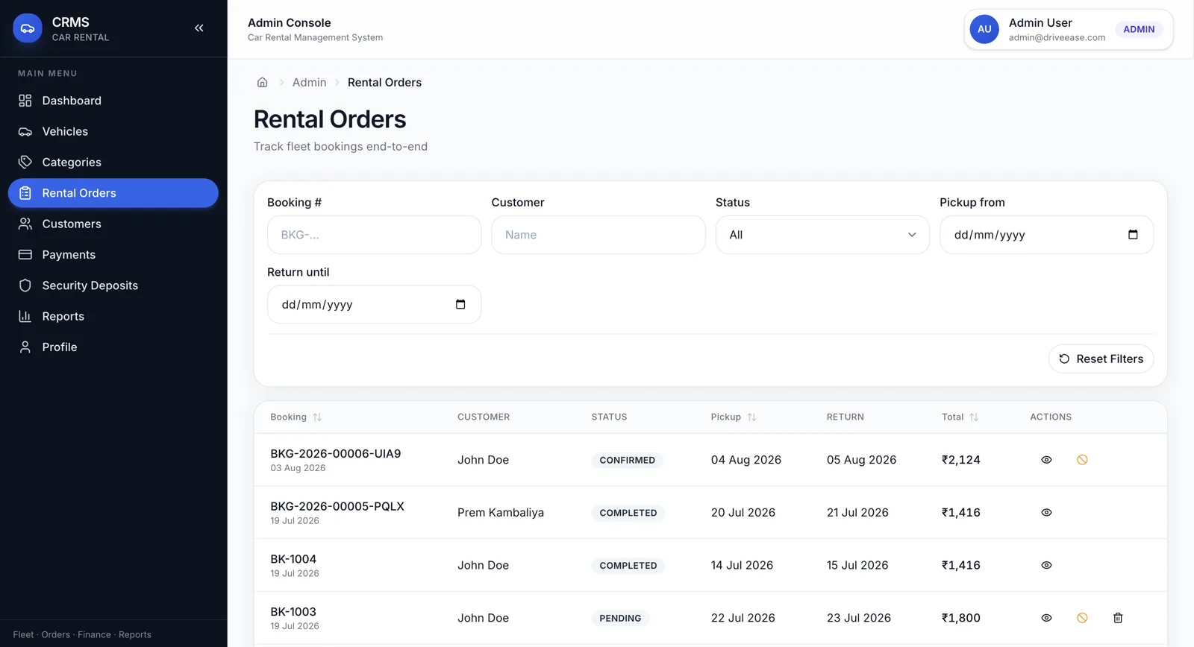This screenshot has width=1194, height=647.
Task: Click Reset Filters button
Action: coord(1101,359)
